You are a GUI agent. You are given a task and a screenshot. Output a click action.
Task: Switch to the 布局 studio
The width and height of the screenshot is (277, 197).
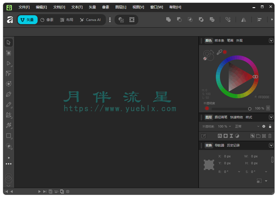click(67, 20)
